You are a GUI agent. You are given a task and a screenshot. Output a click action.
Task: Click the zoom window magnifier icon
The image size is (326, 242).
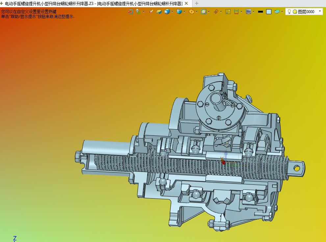(x=204, y=12)
